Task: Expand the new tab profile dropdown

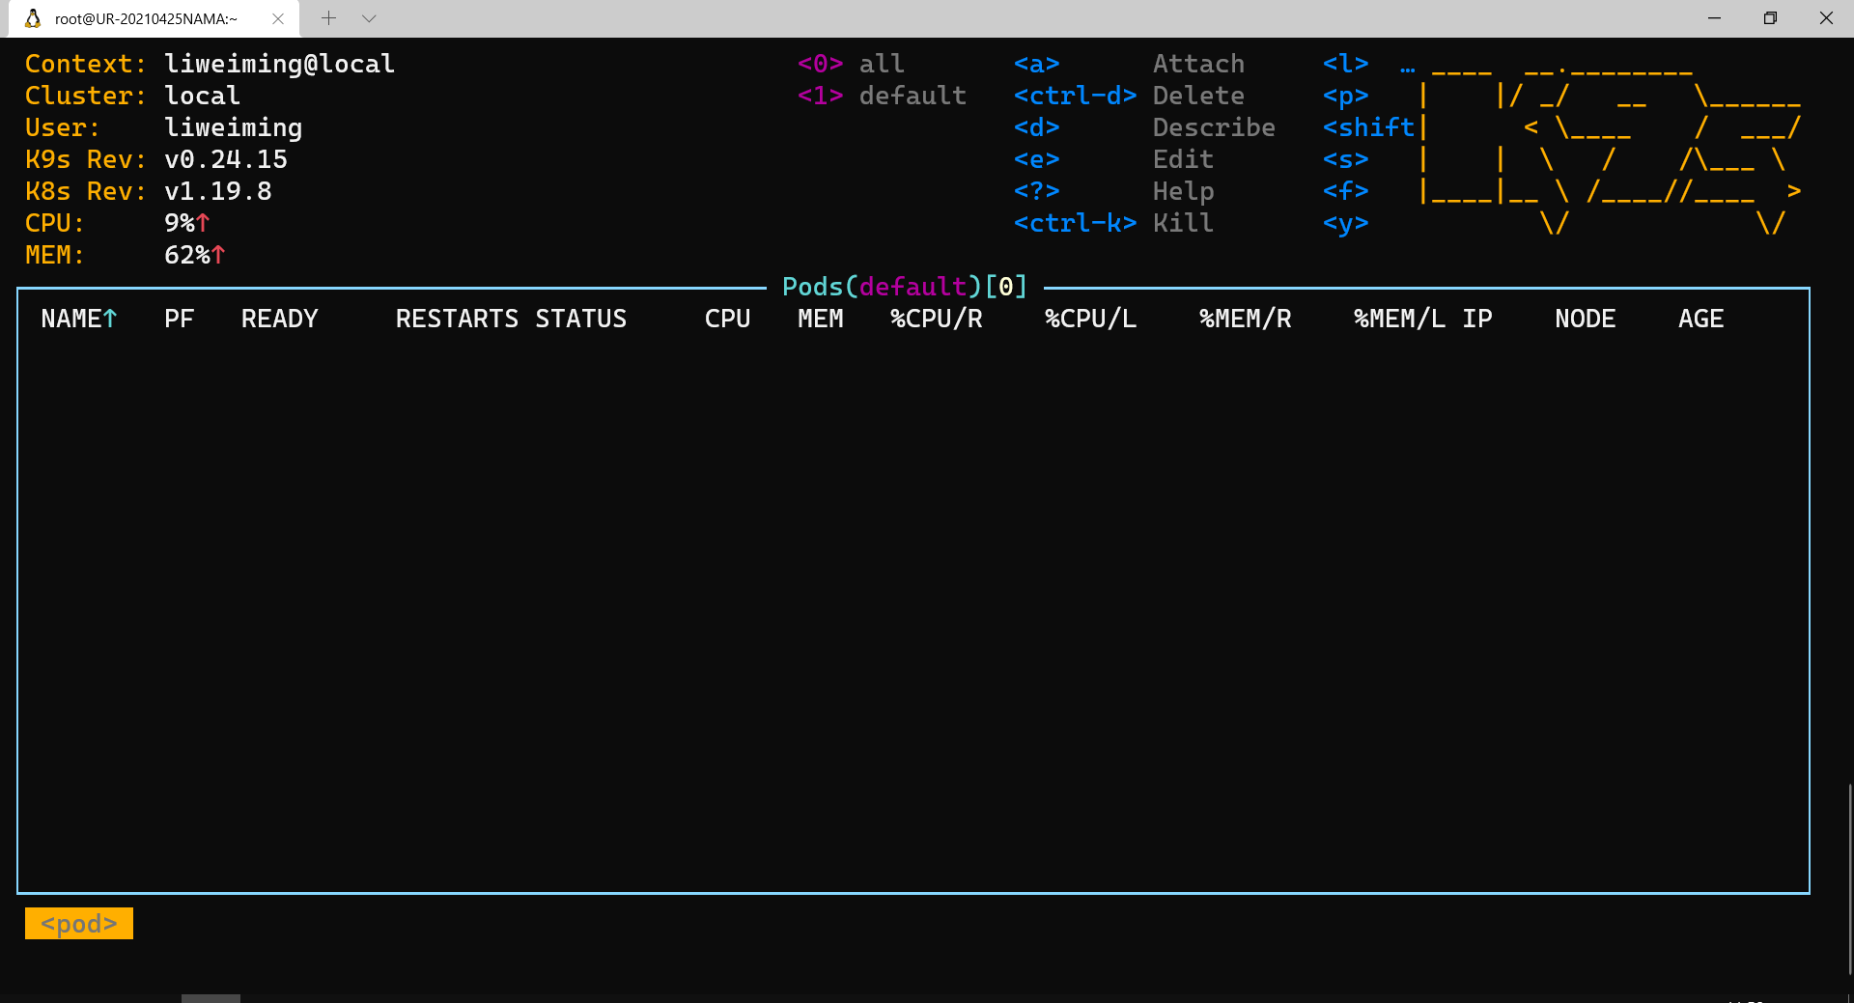Action: pos(369,18)
